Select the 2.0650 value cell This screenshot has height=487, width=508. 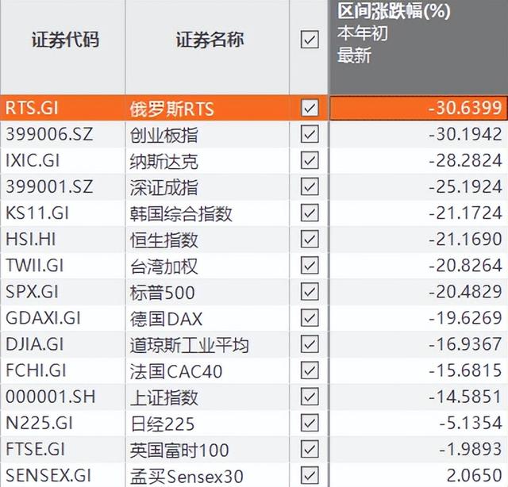[x=418, y=475]
